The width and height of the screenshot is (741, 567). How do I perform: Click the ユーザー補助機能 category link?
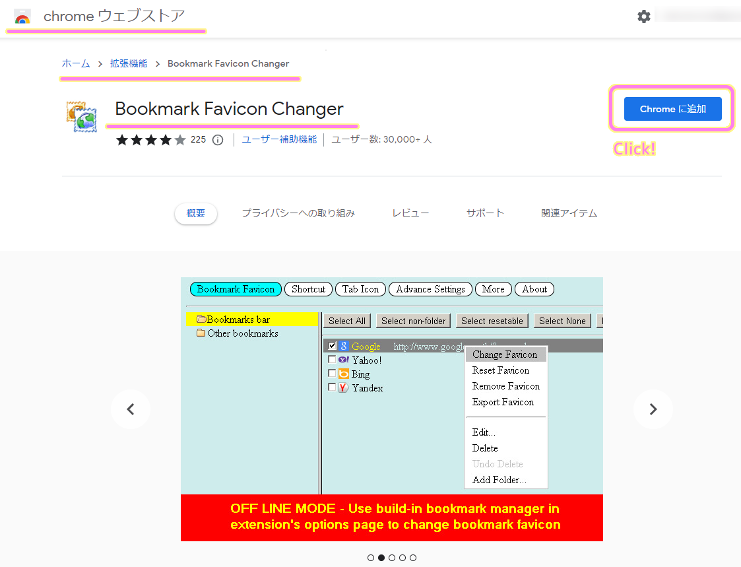(x=279, y=139)
